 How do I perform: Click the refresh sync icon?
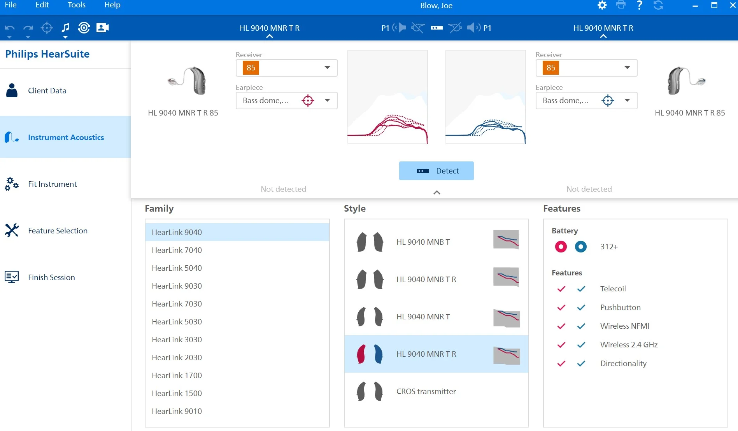click(x=658, y=5)
